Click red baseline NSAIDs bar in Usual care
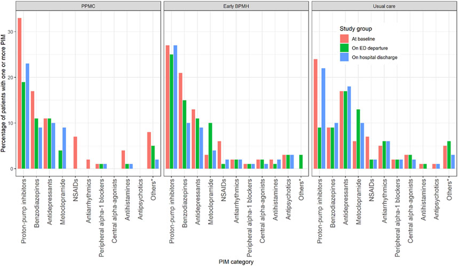This screenshot has height=266, width=458. click(x=367, y=152)
